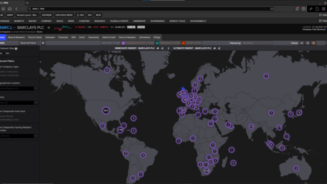The image size is (327, 184).
Task: Switch to the tree view icon beside Views
Action: point(307,43)
